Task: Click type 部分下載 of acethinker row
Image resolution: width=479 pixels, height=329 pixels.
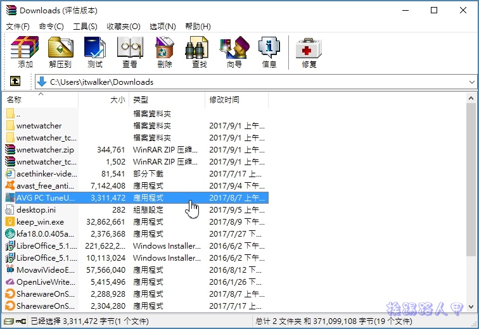Action: click(148, 174)
